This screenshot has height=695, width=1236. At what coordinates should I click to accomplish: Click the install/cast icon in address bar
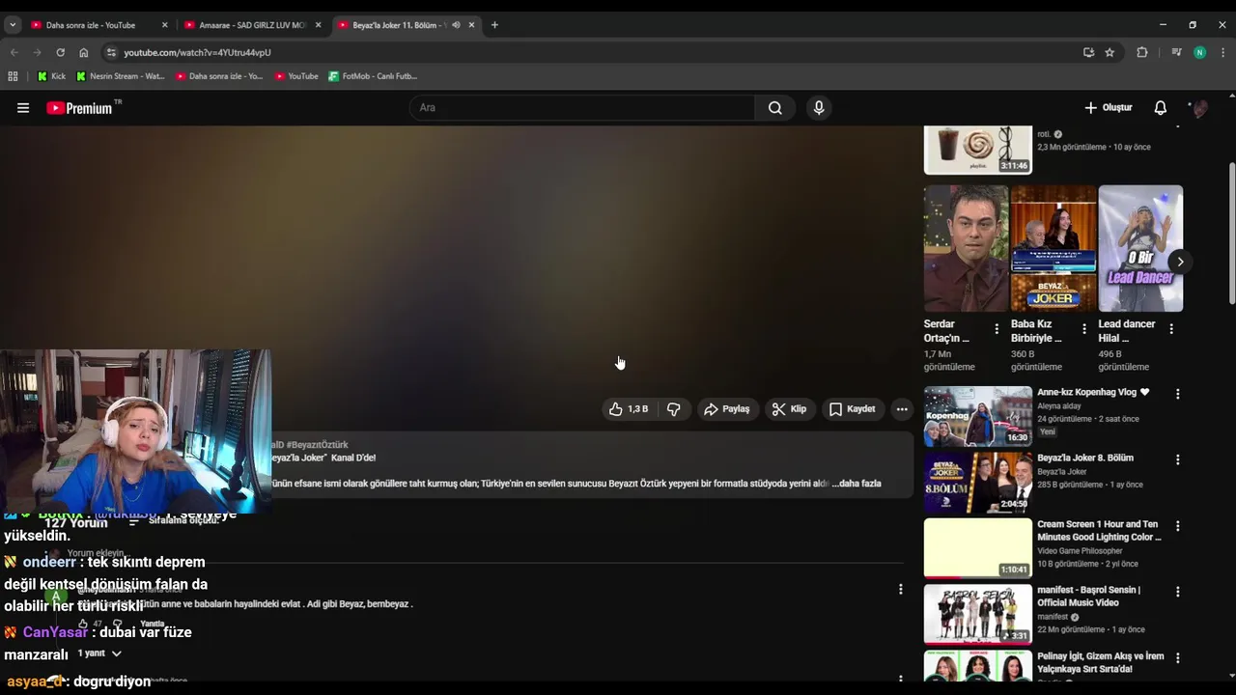[1088, 52]
